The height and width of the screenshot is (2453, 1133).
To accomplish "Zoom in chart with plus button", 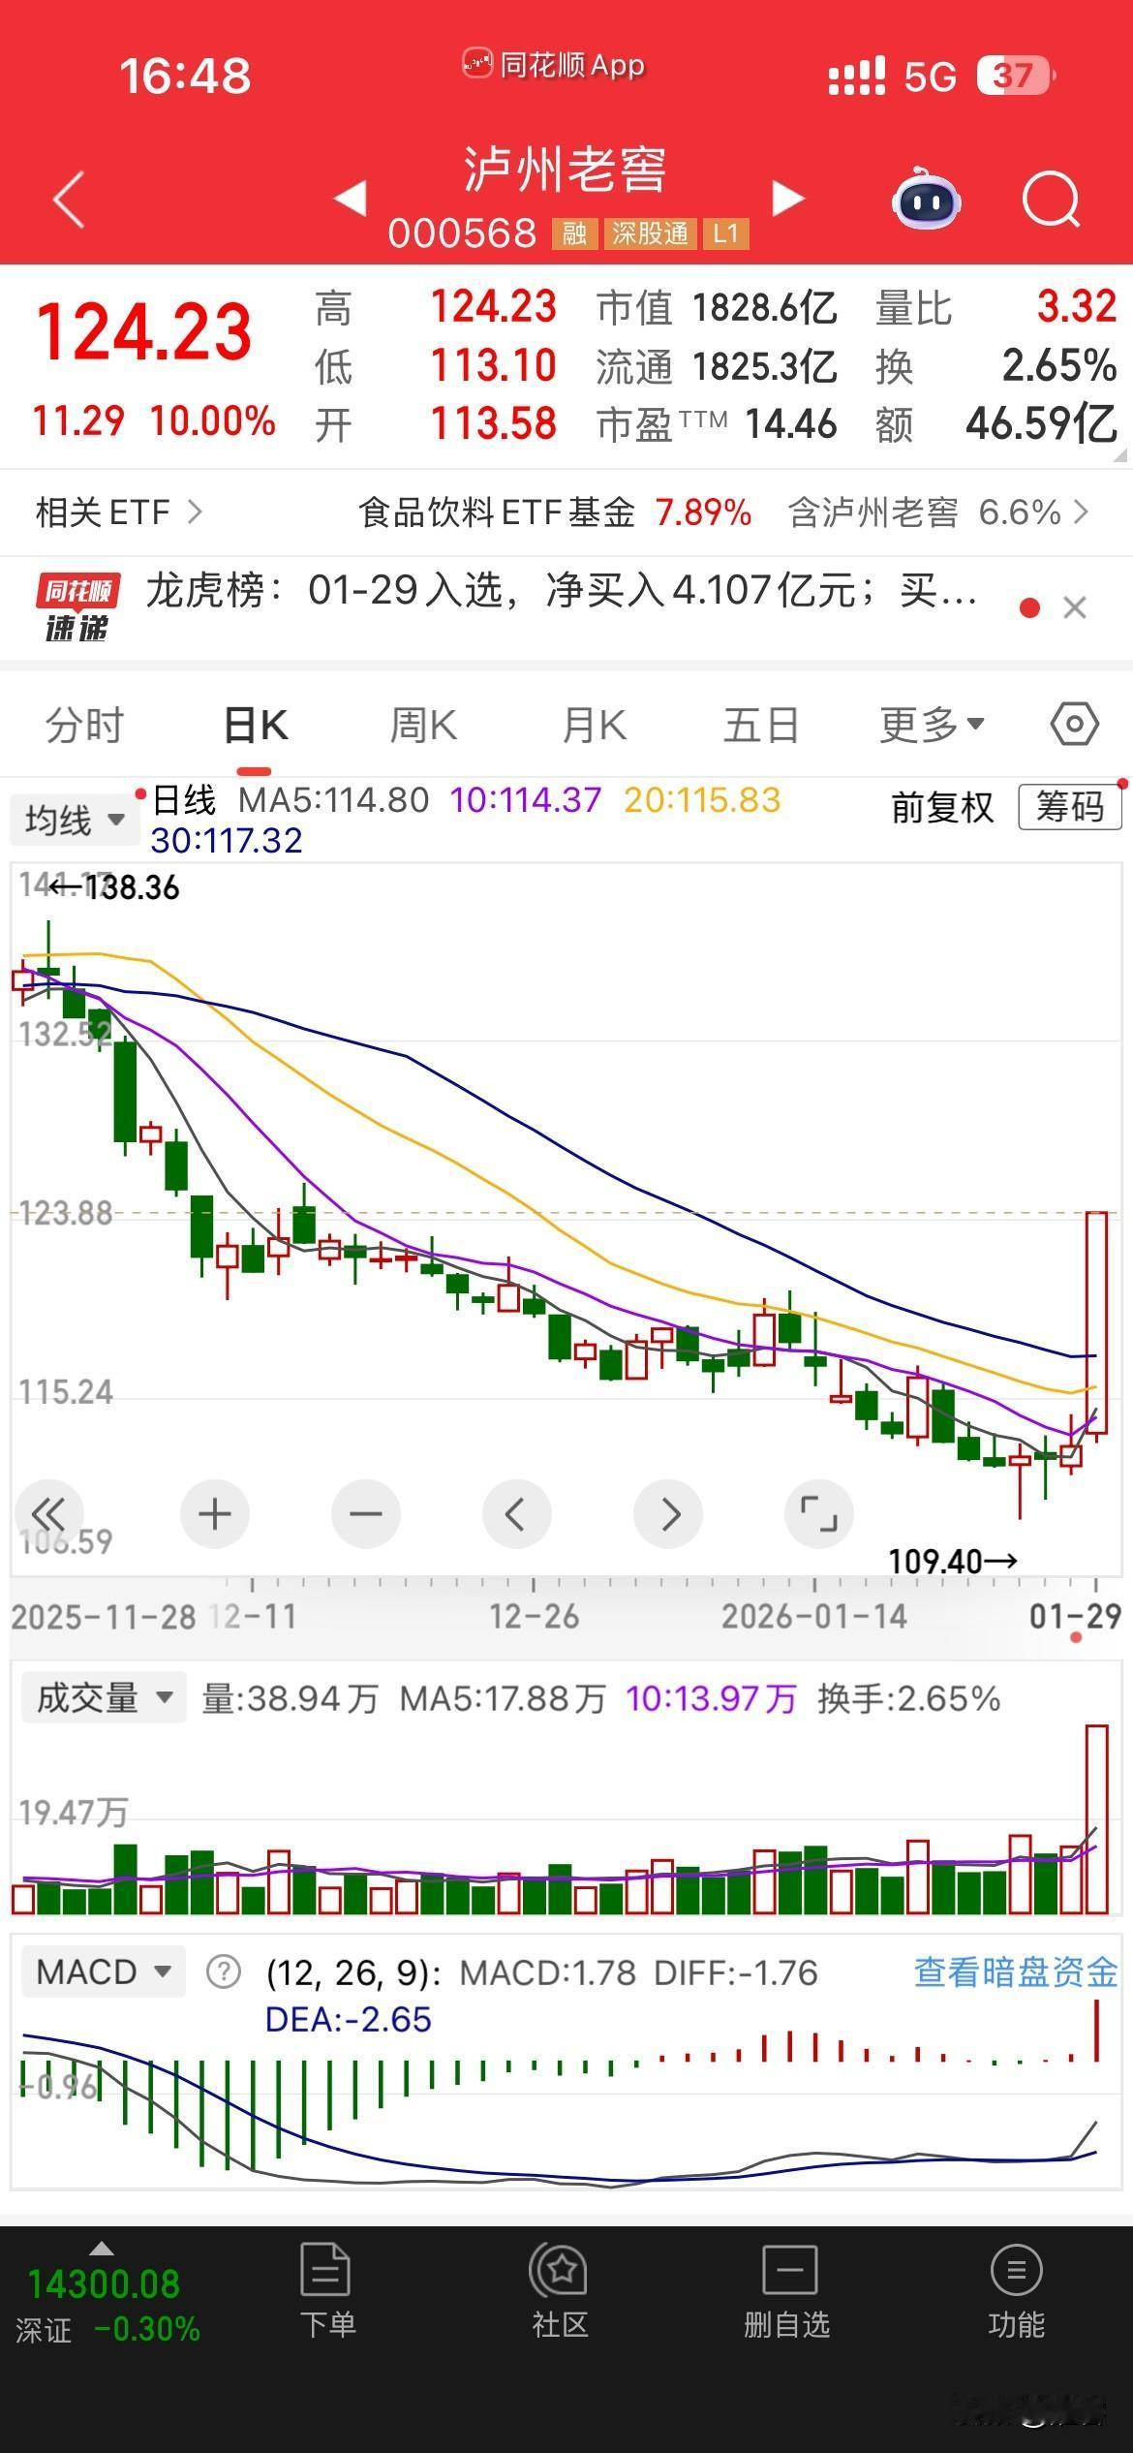I will pos(214,1513).
